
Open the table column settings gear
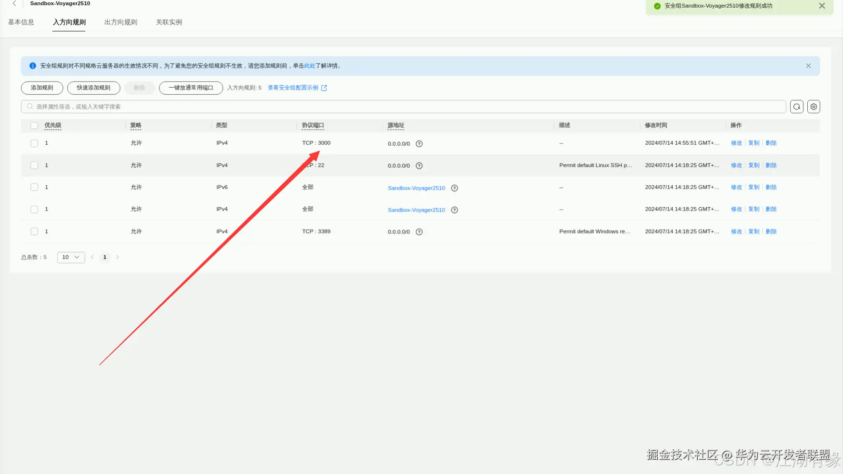click(x=813, y=107)
